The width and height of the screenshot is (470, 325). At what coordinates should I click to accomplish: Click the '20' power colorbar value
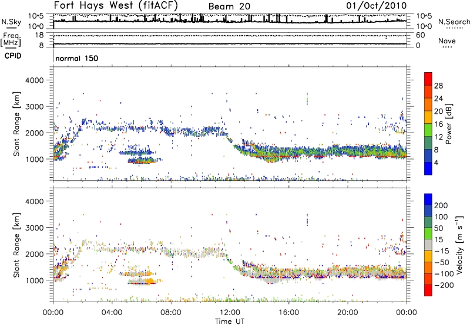pos(438,111)
